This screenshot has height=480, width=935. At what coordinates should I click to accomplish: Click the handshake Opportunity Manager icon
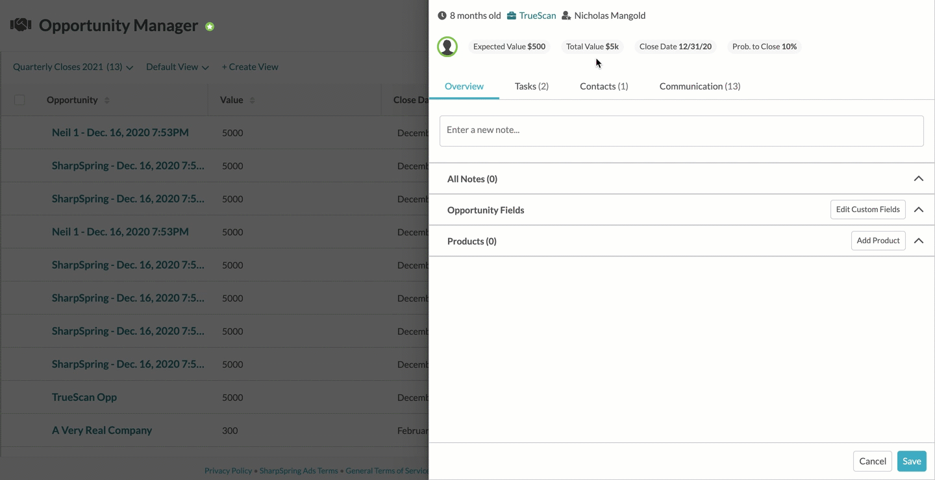coord(21,25)
